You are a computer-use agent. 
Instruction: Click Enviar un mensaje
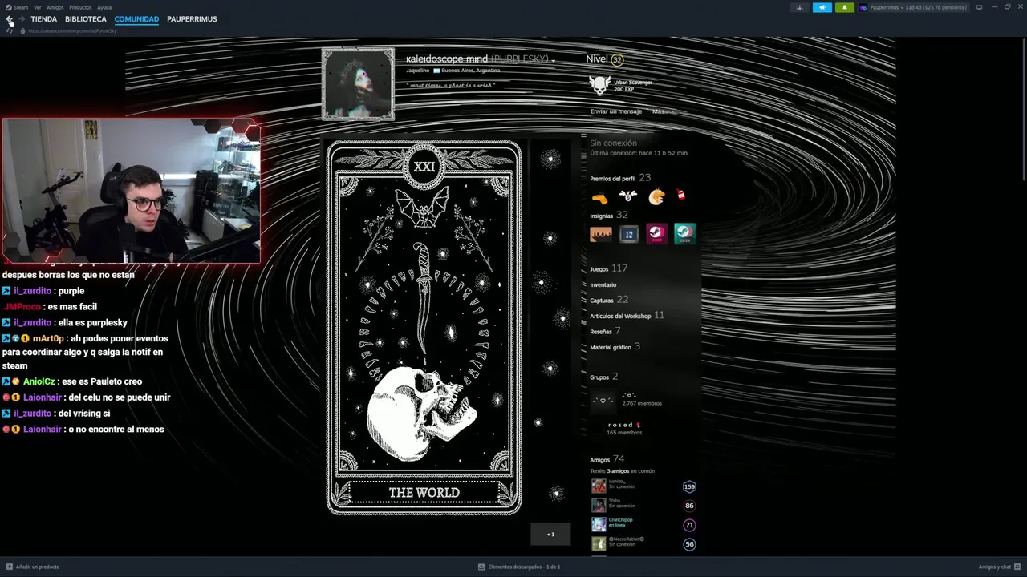(615, 111)
